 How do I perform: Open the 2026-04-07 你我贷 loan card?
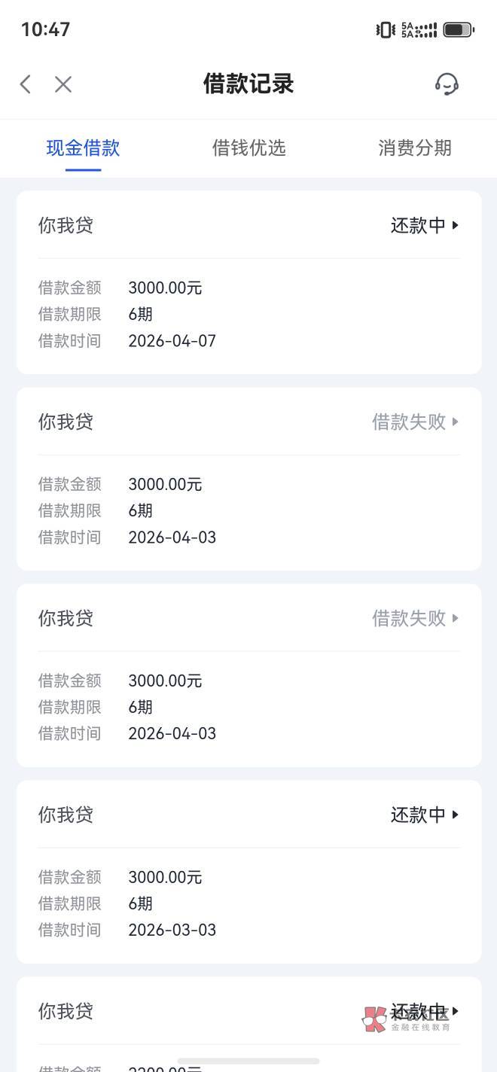pyautogui.click(x=248, y=301)
